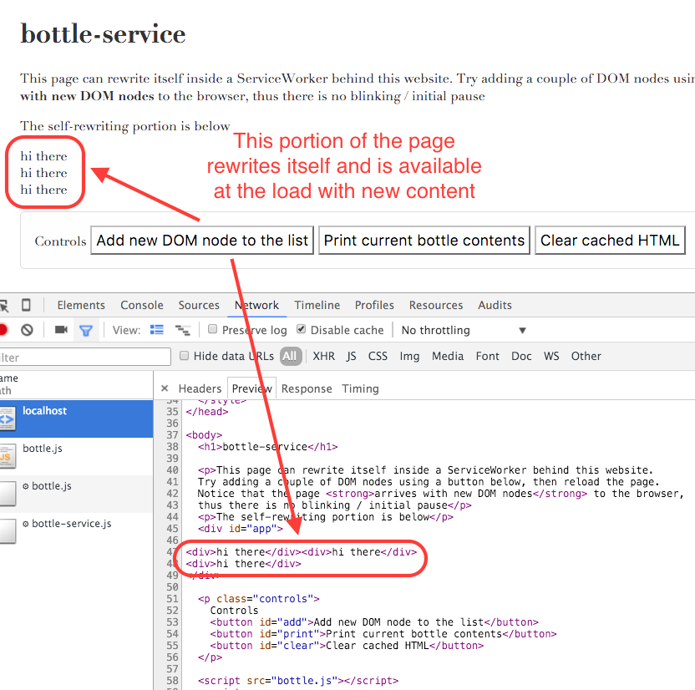
Task: Filter requests by CSS type
Action: [378, 356]
